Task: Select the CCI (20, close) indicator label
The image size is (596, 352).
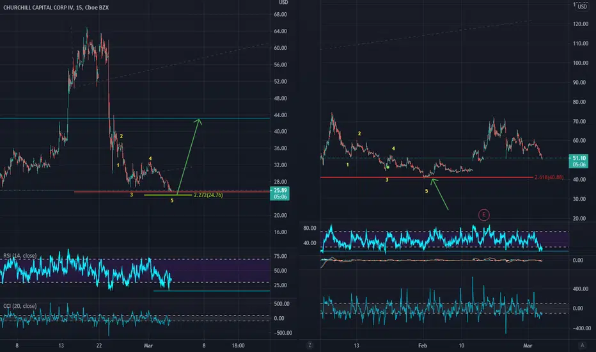Action: pos(20,306)
